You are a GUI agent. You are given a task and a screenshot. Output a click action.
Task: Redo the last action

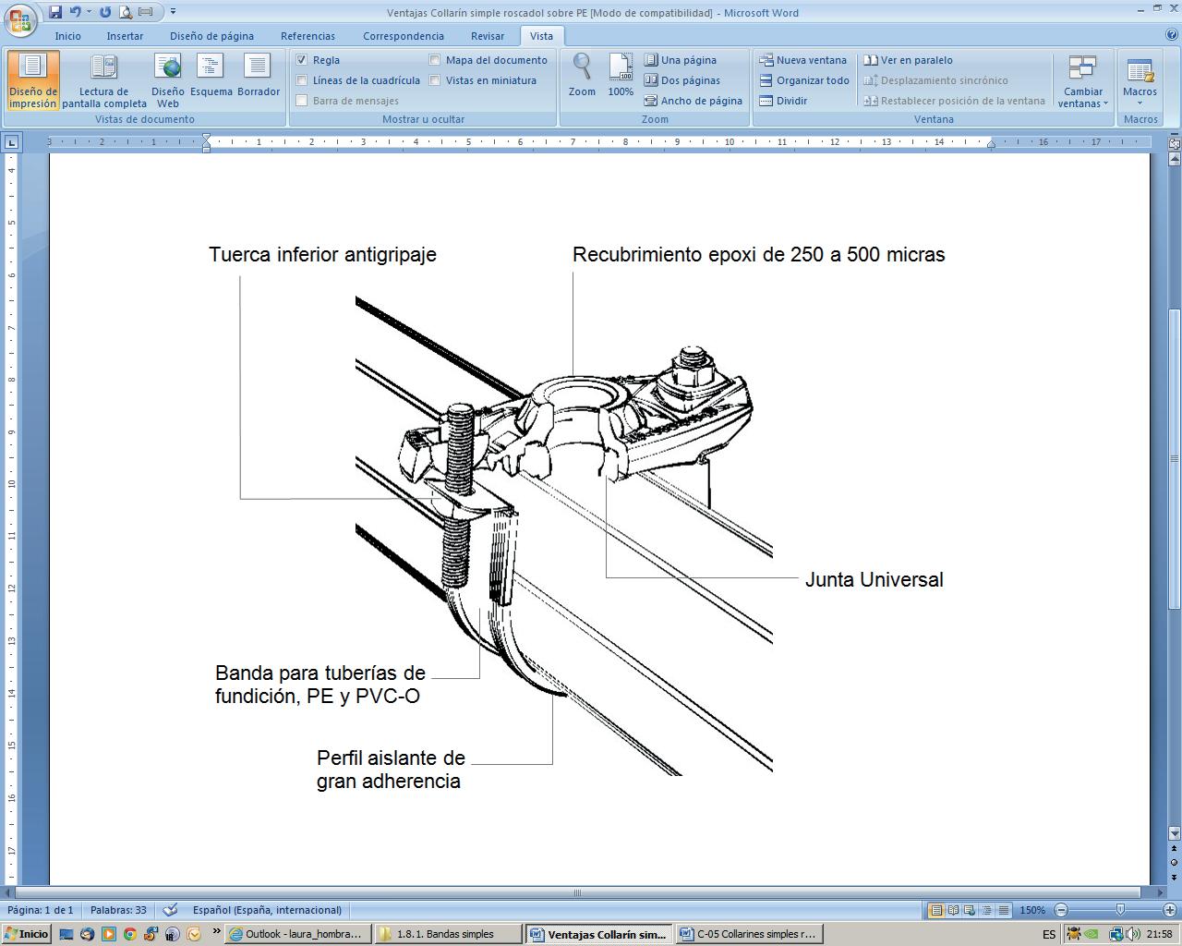[105, 12]
